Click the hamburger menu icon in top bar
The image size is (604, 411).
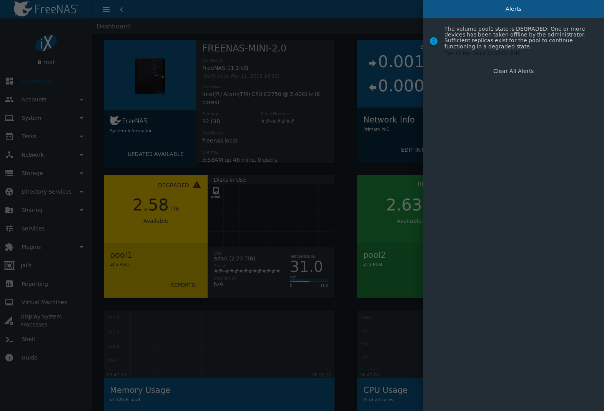tap(106, 10)
